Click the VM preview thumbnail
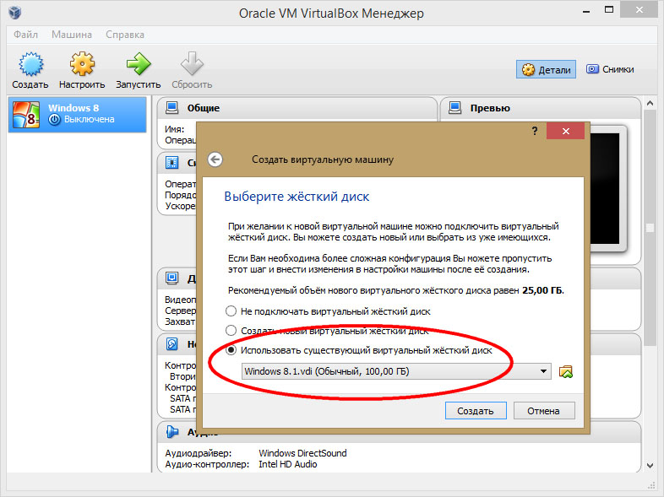This screenshot has width=664, height=497. (605, 189)
